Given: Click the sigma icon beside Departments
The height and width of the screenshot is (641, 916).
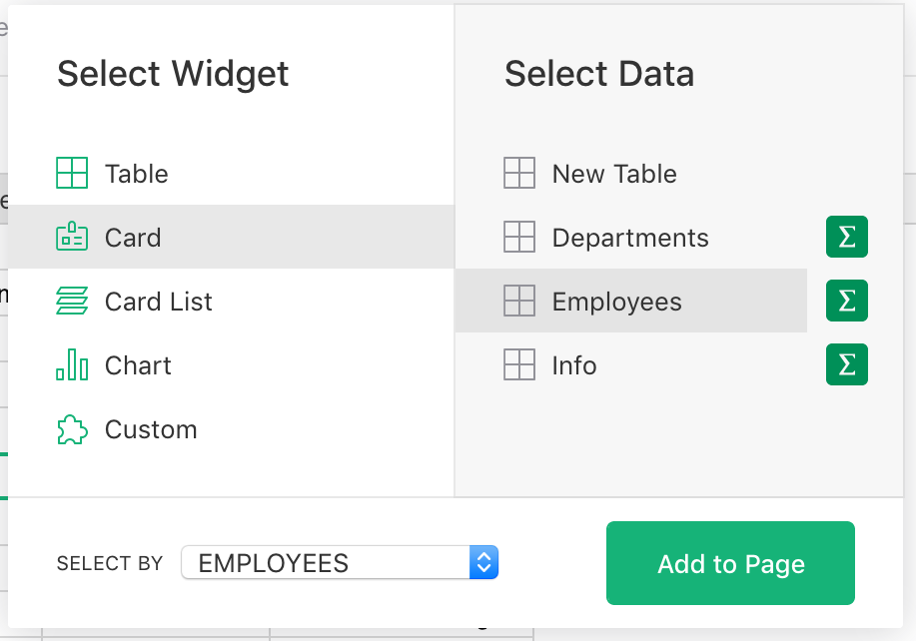Looking at the screenshot, I should pyautogui.click(x=846, y=237).
